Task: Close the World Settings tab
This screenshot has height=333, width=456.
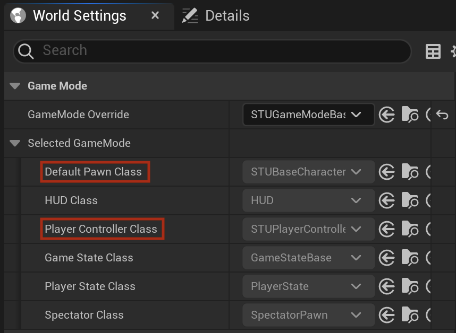Action: pos(155,15)
